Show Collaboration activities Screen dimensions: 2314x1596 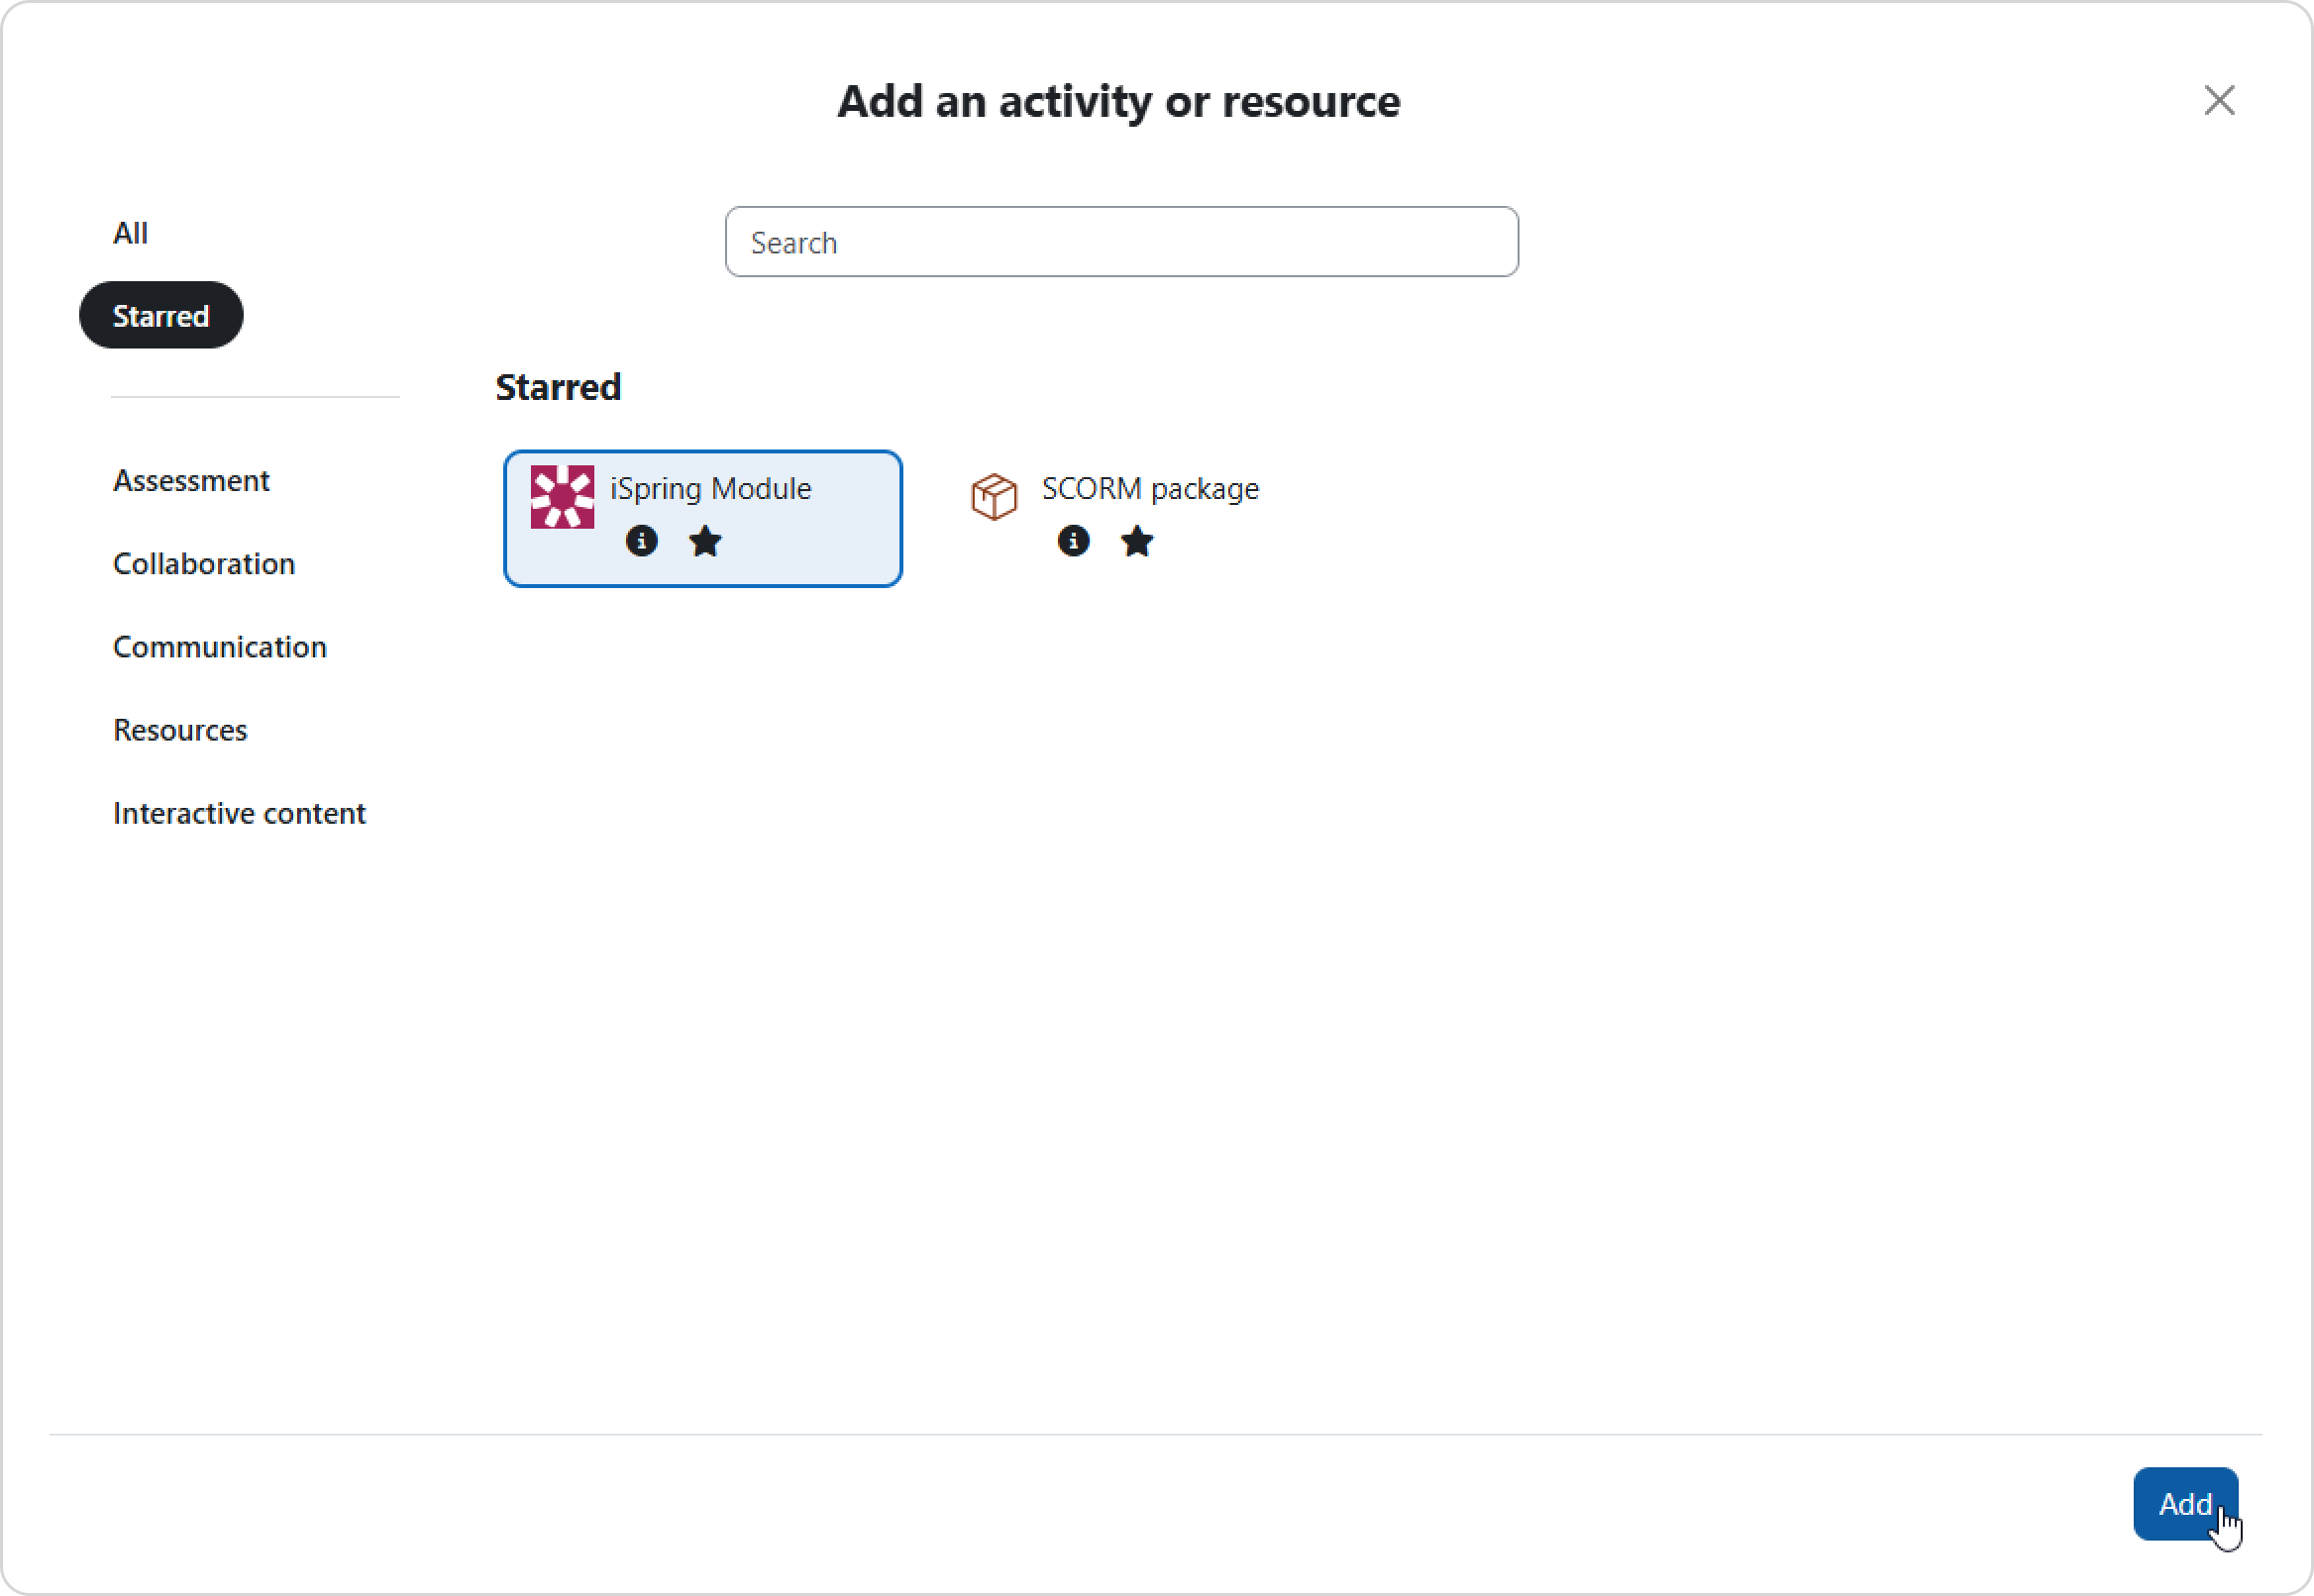tap(204, 564)
